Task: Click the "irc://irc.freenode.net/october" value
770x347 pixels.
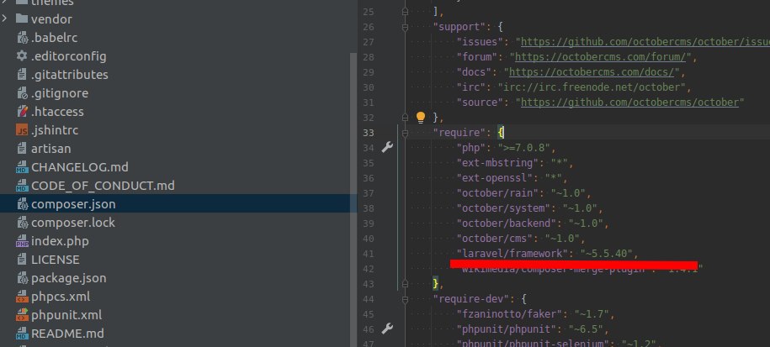Action: tap(592, 87)
